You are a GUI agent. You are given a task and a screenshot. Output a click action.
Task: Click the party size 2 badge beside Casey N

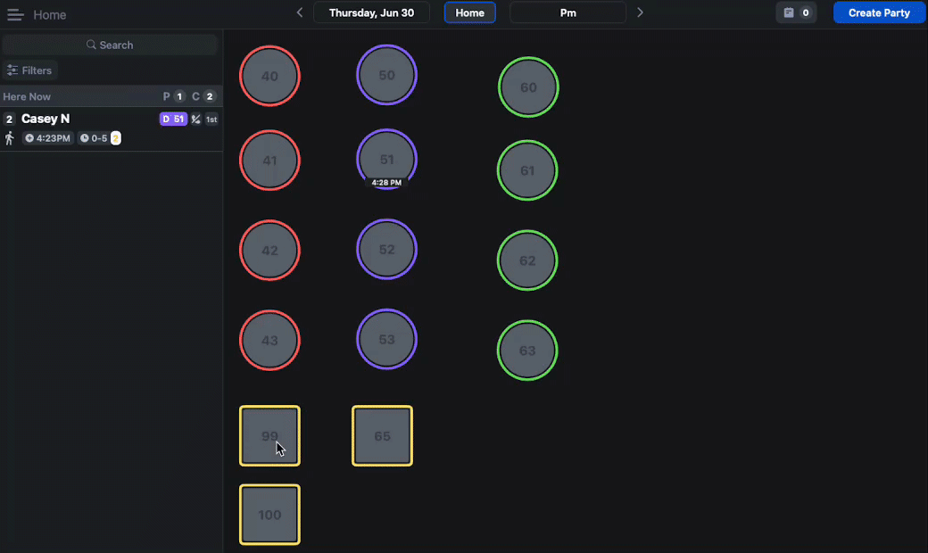tap(9, 120)
